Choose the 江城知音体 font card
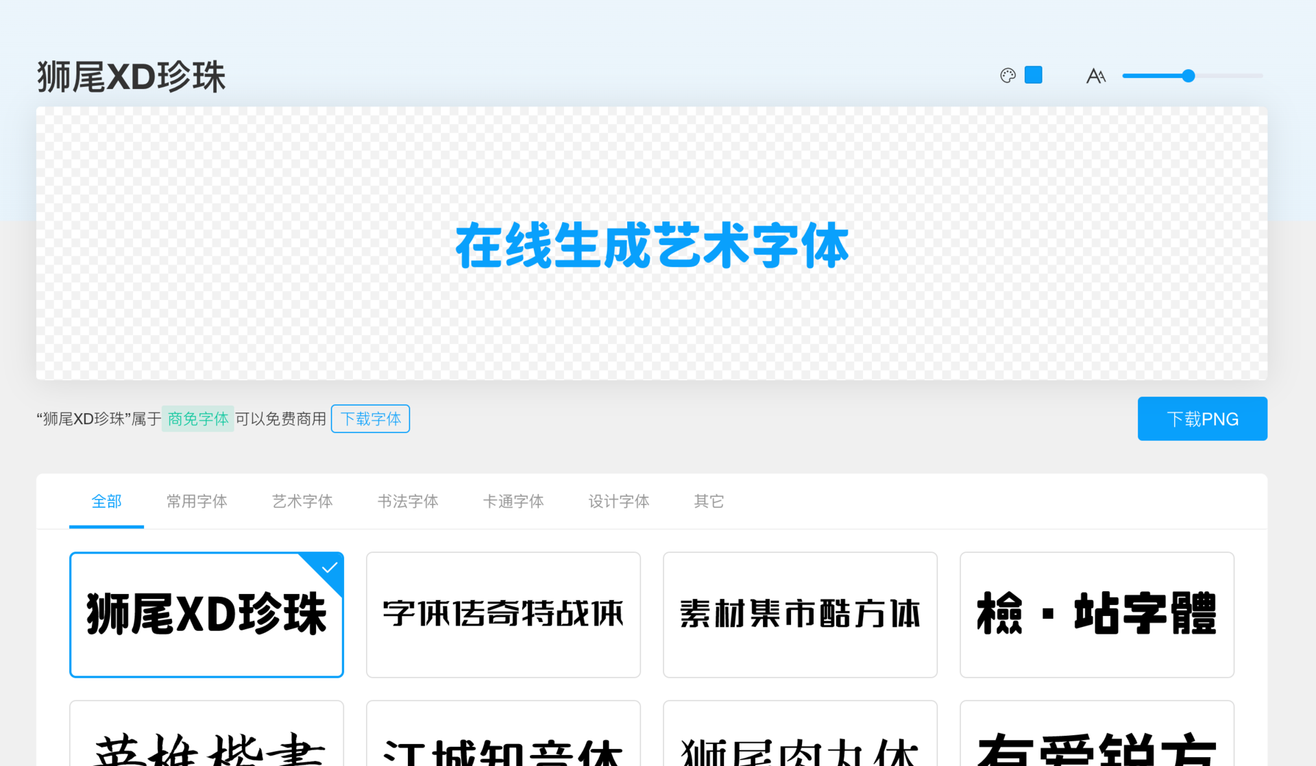 (503, 733)
